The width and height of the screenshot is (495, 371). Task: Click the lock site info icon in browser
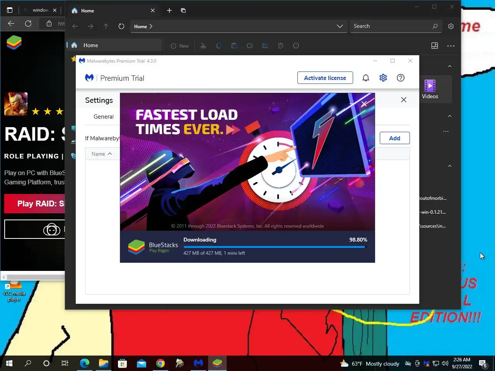[49, 24]
